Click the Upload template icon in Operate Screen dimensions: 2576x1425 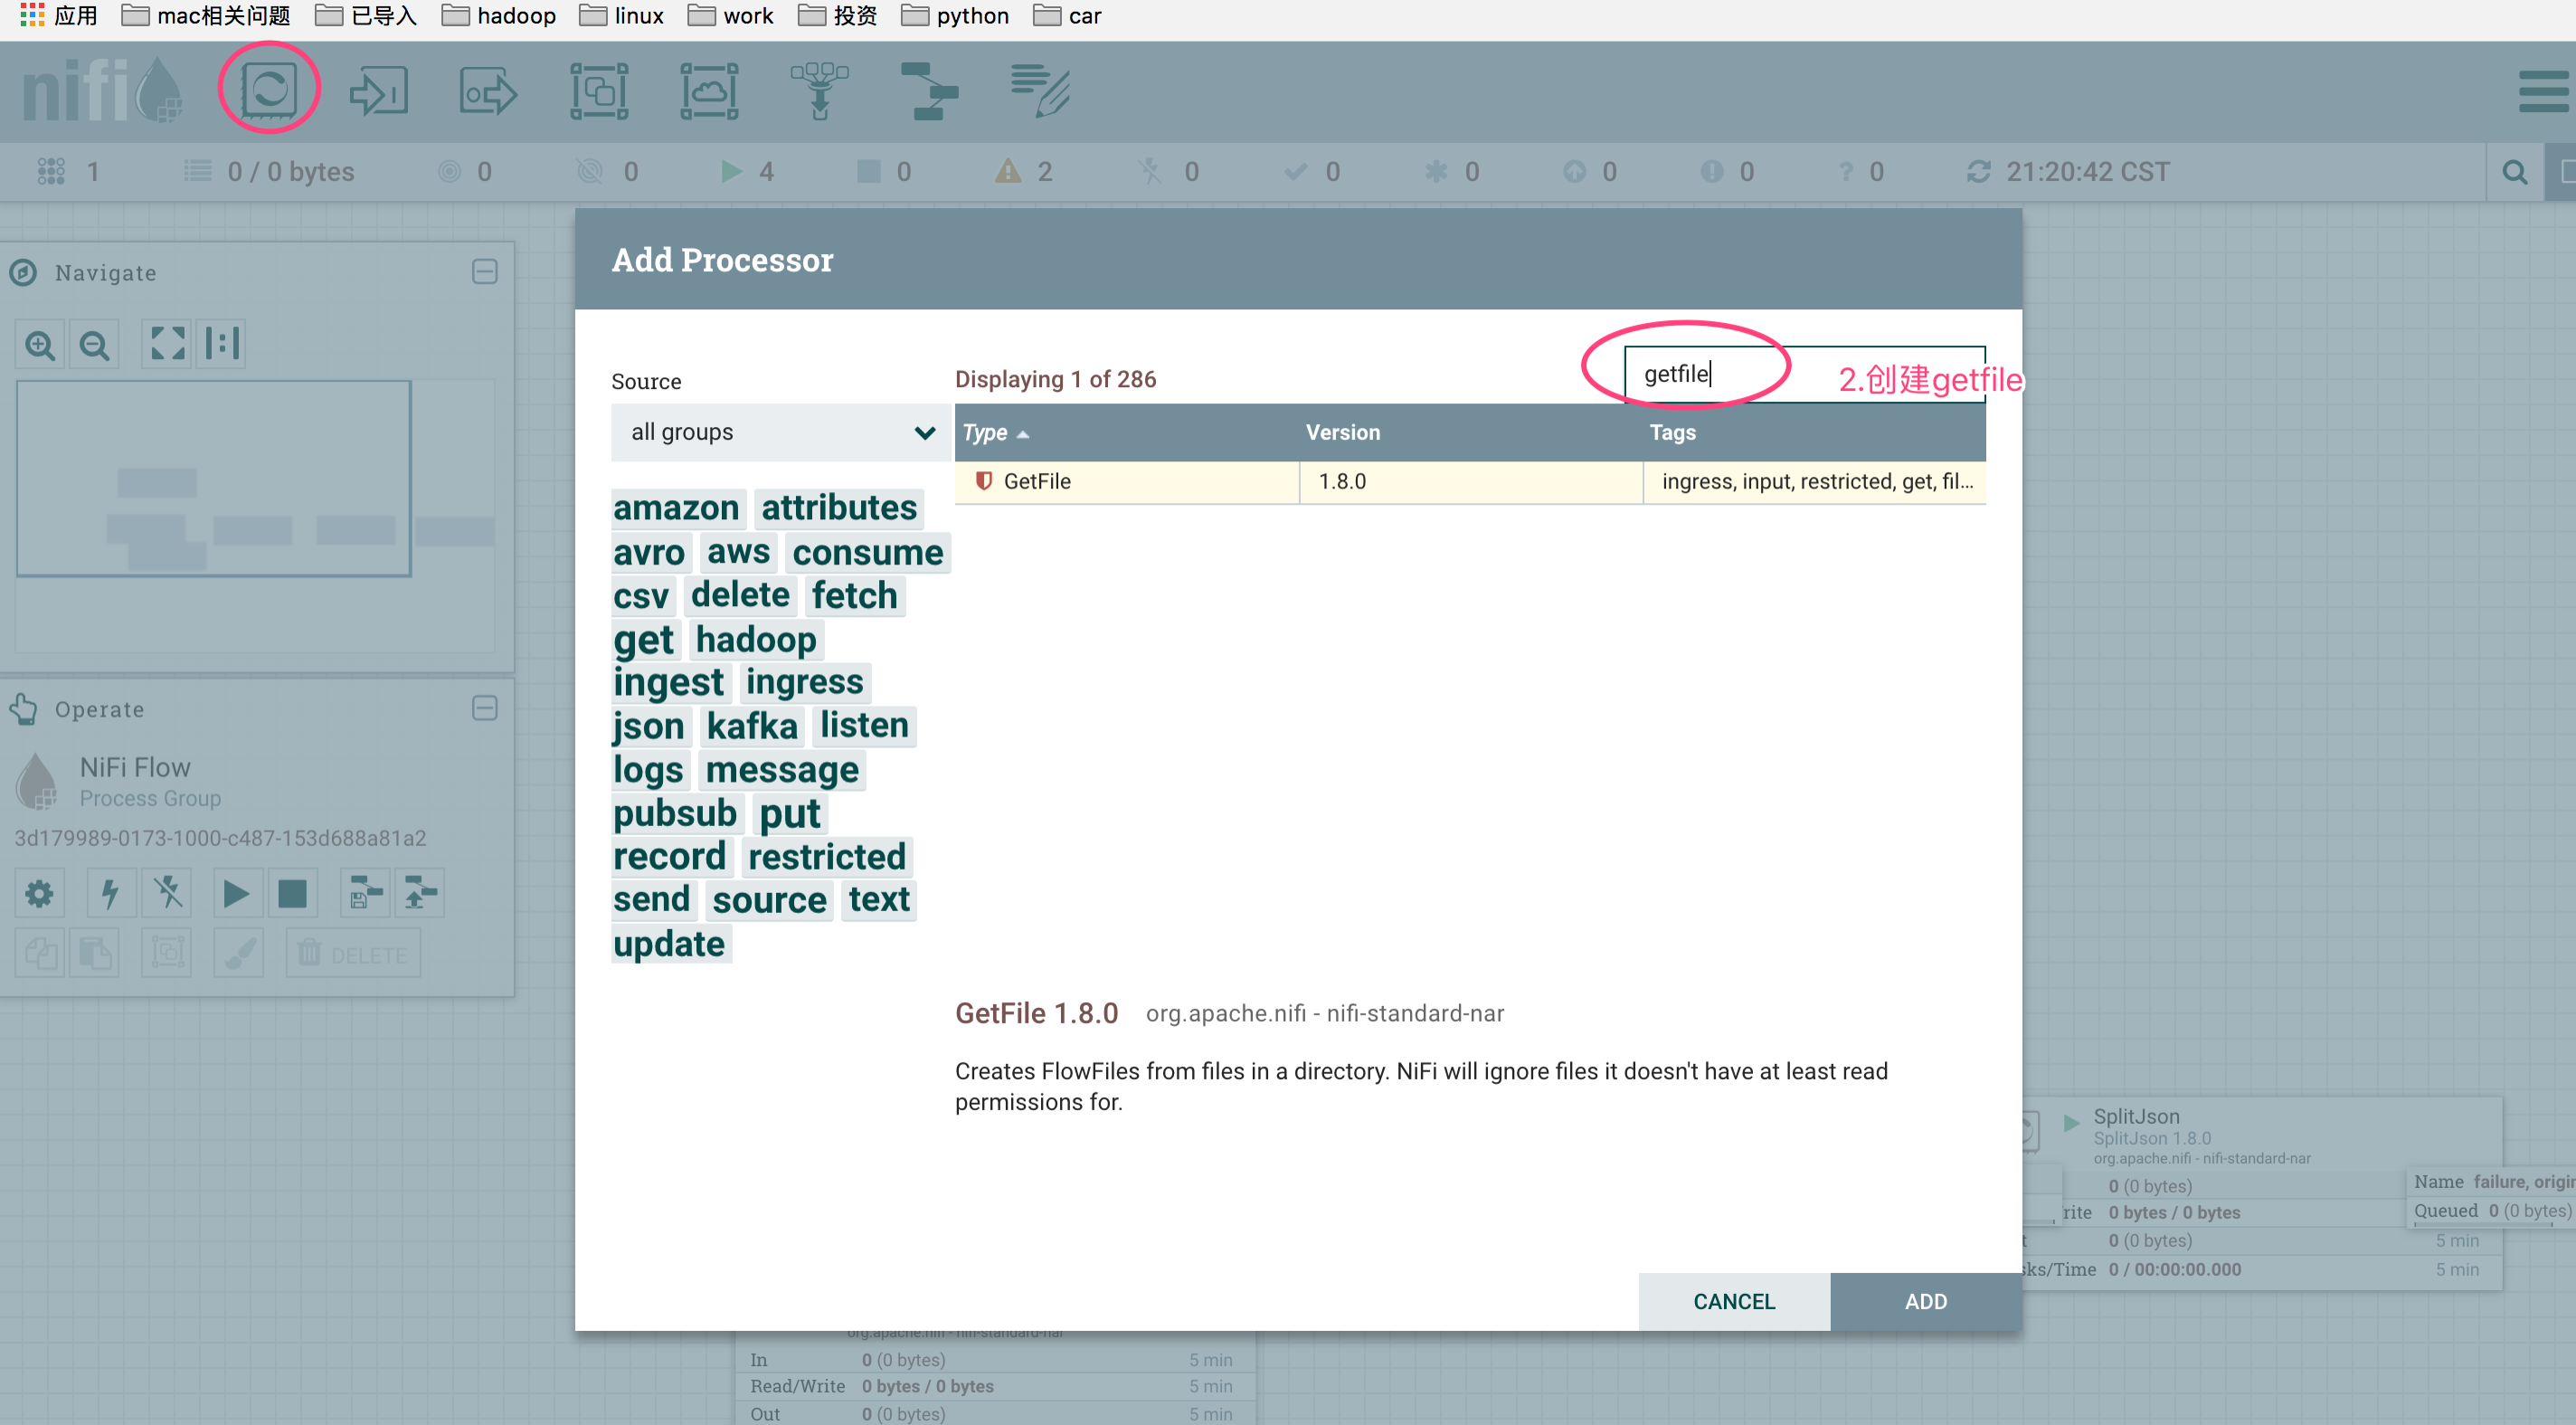420,893
